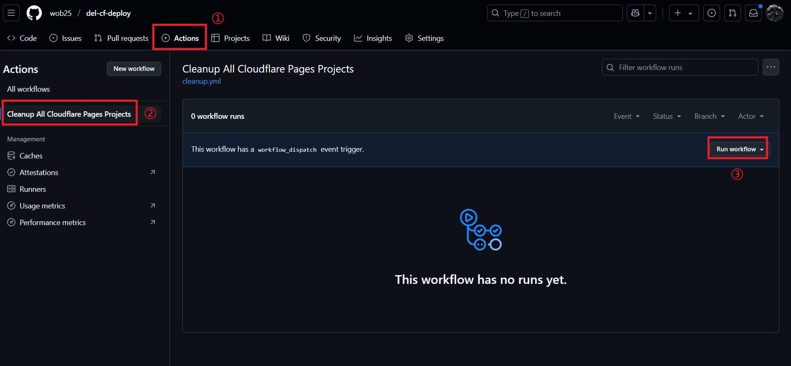Click external arrow next to Usage metrics
Image resolution: width=791 pixels, height=366 pixels.
(x=153, y=206)
